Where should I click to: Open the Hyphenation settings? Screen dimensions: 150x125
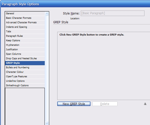25,45
